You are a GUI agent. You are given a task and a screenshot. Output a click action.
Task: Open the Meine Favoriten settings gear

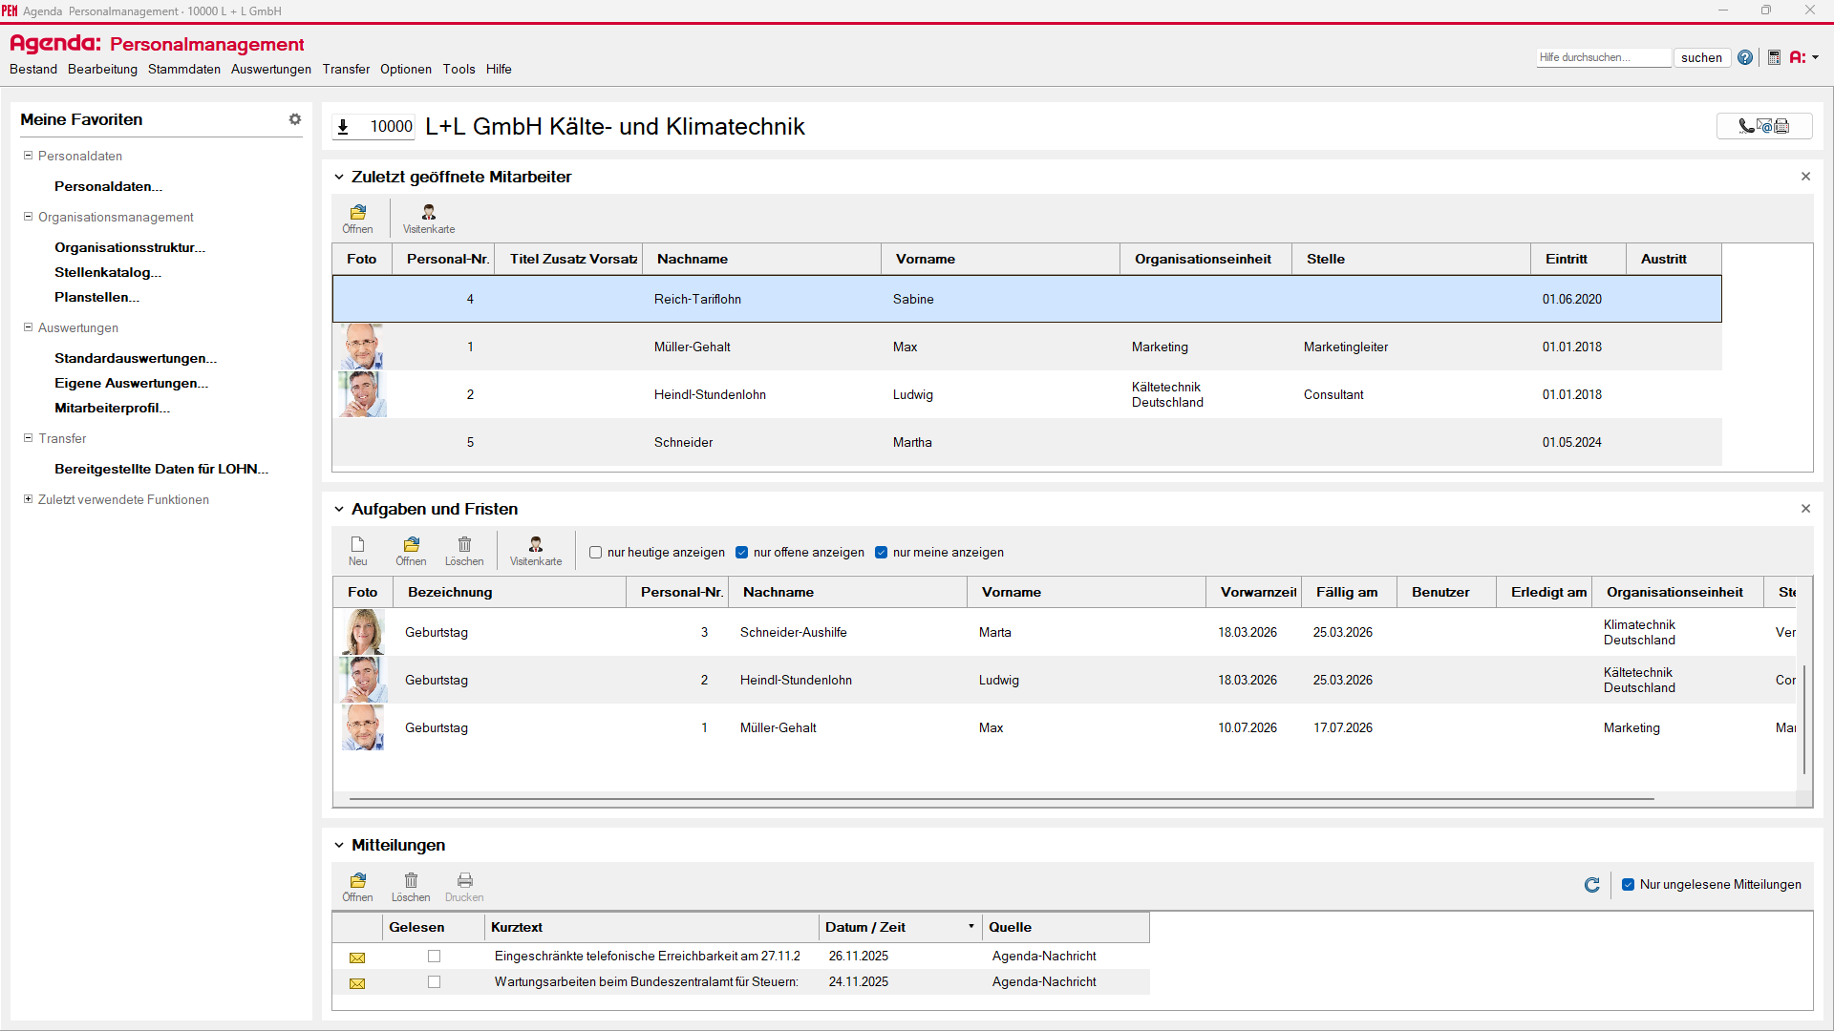tap(295, 119)
